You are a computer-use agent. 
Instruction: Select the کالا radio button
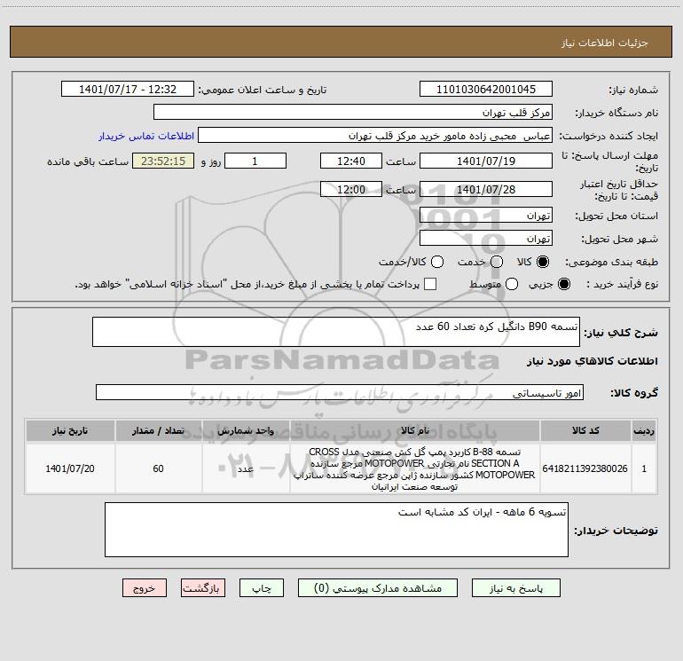543,262
